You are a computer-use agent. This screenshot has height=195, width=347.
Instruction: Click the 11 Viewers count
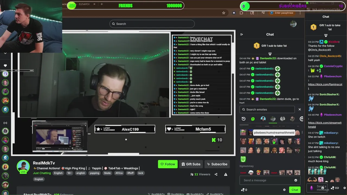[x=200, y=174]
